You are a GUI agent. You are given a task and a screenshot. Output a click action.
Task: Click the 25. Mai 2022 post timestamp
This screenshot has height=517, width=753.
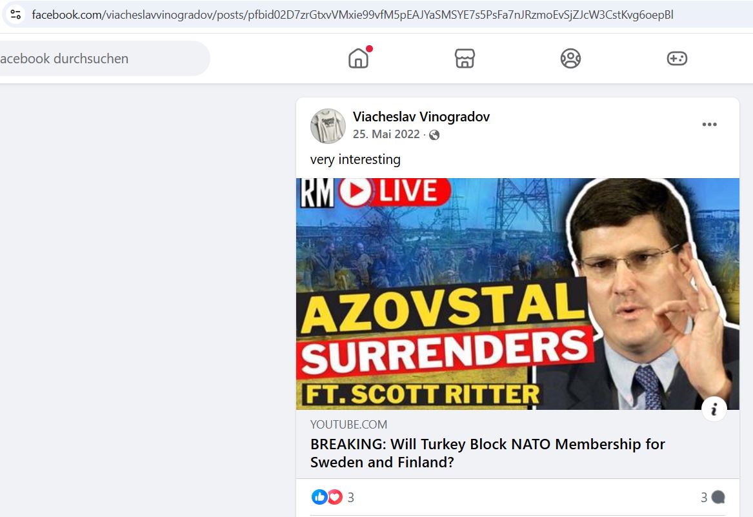click(x=386, y=134)
